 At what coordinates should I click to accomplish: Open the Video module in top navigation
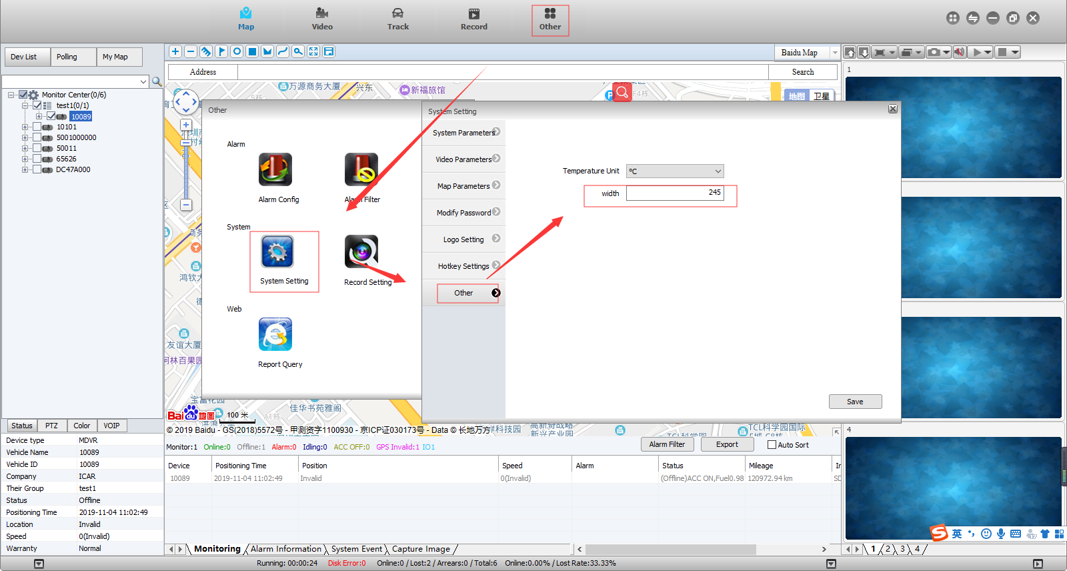[x=322, y=19]
